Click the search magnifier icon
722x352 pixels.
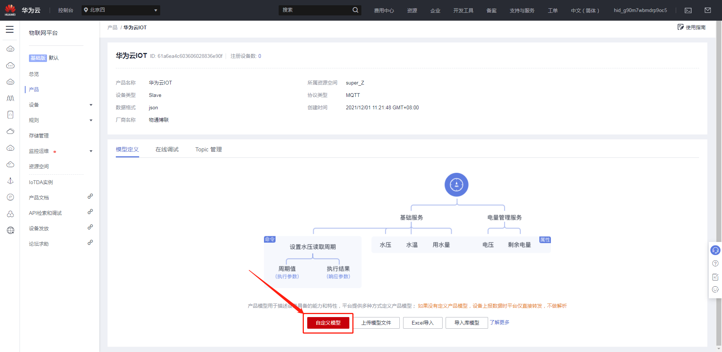coord(355,10)
